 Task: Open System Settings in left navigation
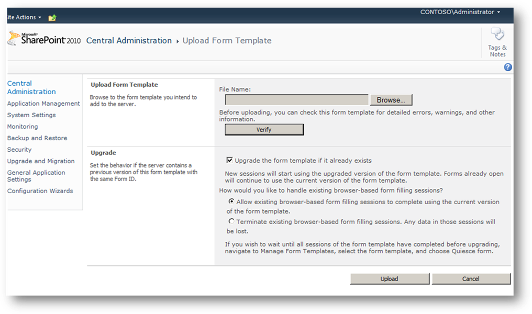[31, 115]
